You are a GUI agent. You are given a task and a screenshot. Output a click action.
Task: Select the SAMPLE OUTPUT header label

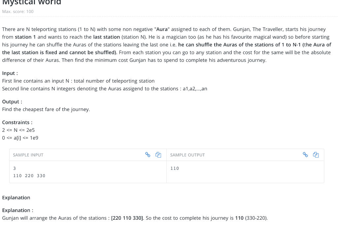pos(187,155)
